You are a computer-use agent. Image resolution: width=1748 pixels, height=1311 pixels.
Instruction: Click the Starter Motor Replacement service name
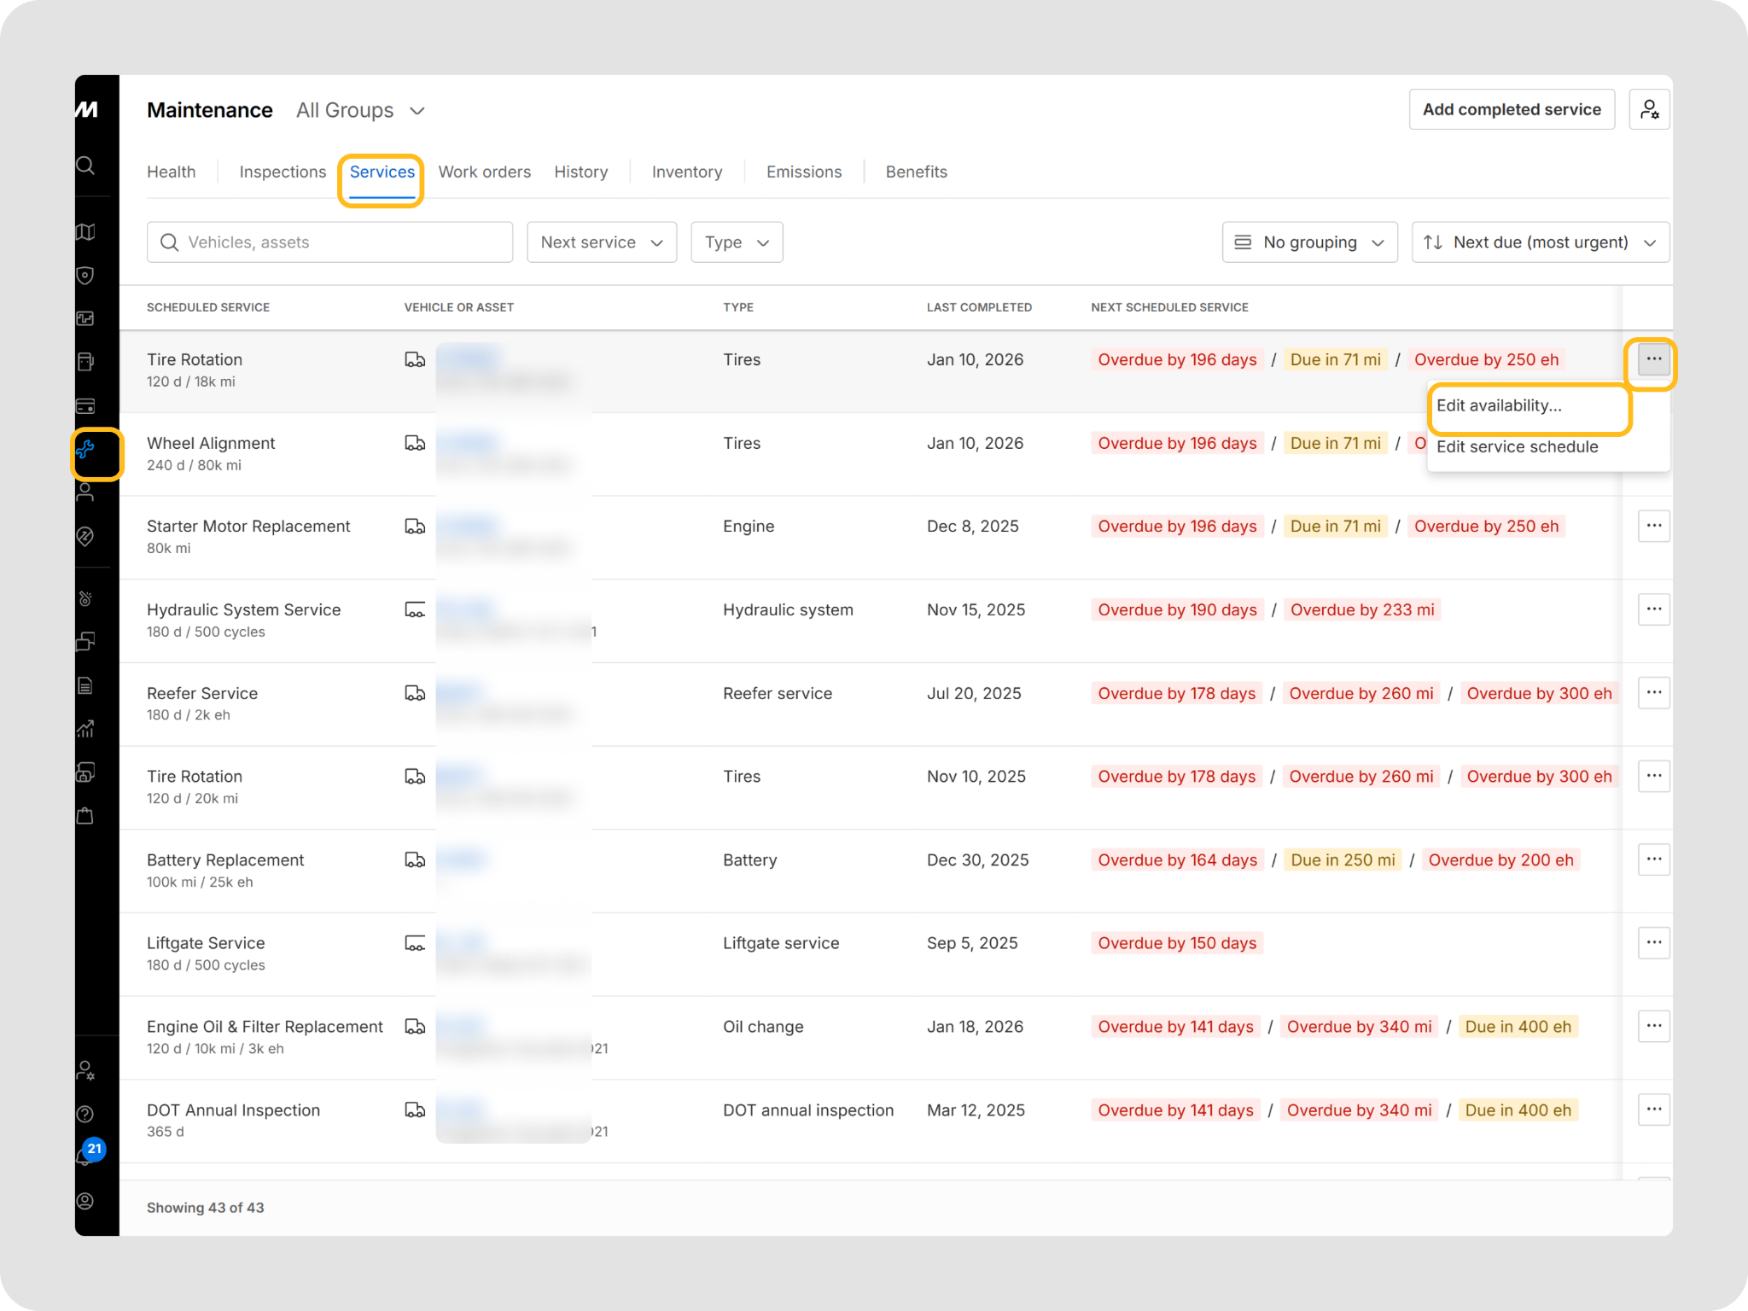pos(248,526)
